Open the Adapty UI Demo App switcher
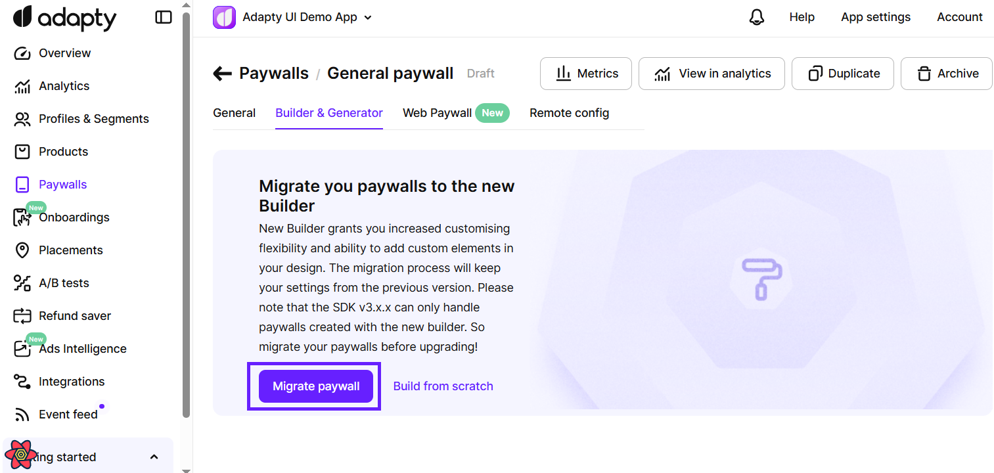This screenshot has width=994, height=473. [x=292, y=16]
